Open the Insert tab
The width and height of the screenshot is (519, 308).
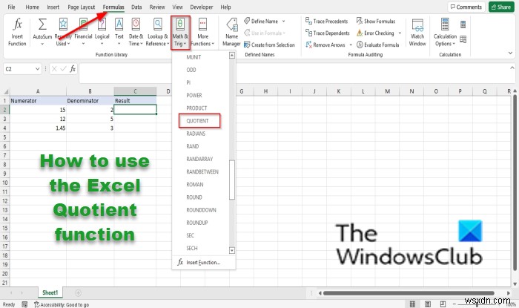pos(53,7)
